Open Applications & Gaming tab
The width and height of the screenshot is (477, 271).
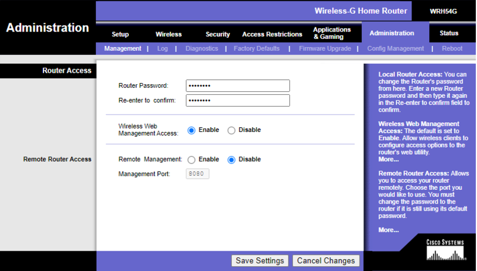332,33
